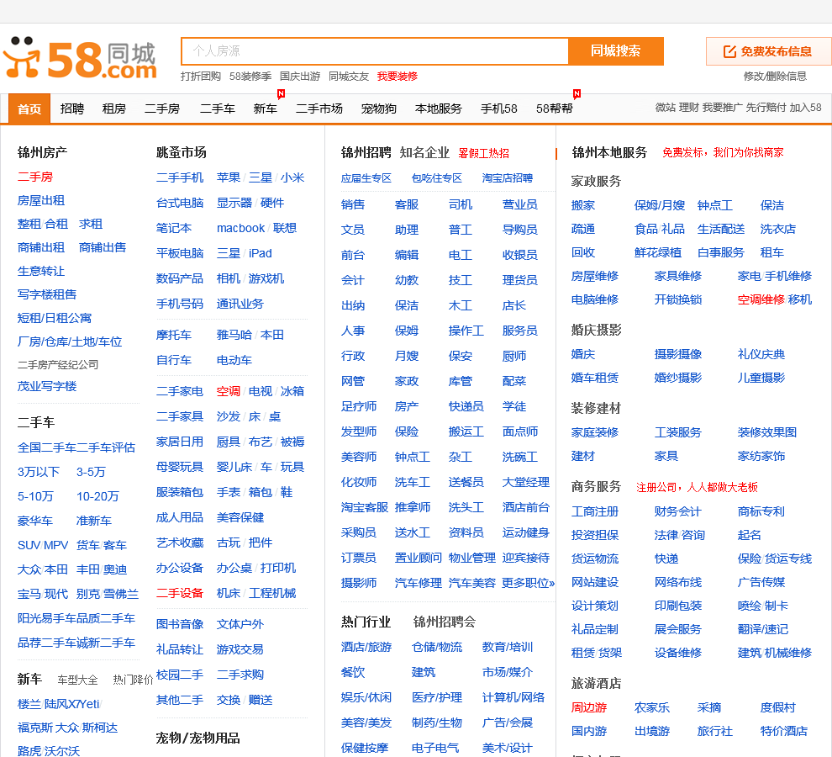832x757 pixels.
Task: Open 应届生专区 under 锦州招聘
Action: 366,178
